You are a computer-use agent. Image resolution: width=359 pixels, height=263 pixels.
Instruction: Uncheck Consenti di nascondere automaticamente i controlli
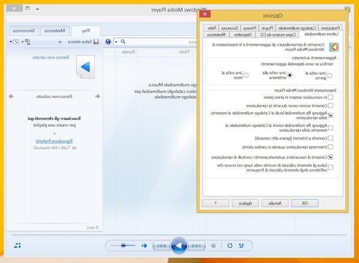point(330,157)
